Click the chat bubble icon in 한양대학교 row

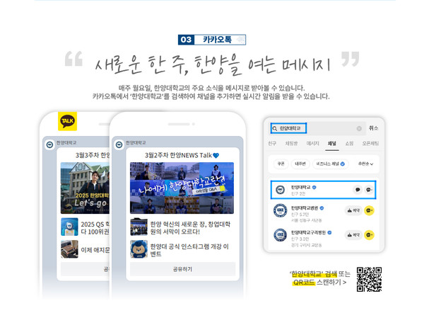click(358, 190)
